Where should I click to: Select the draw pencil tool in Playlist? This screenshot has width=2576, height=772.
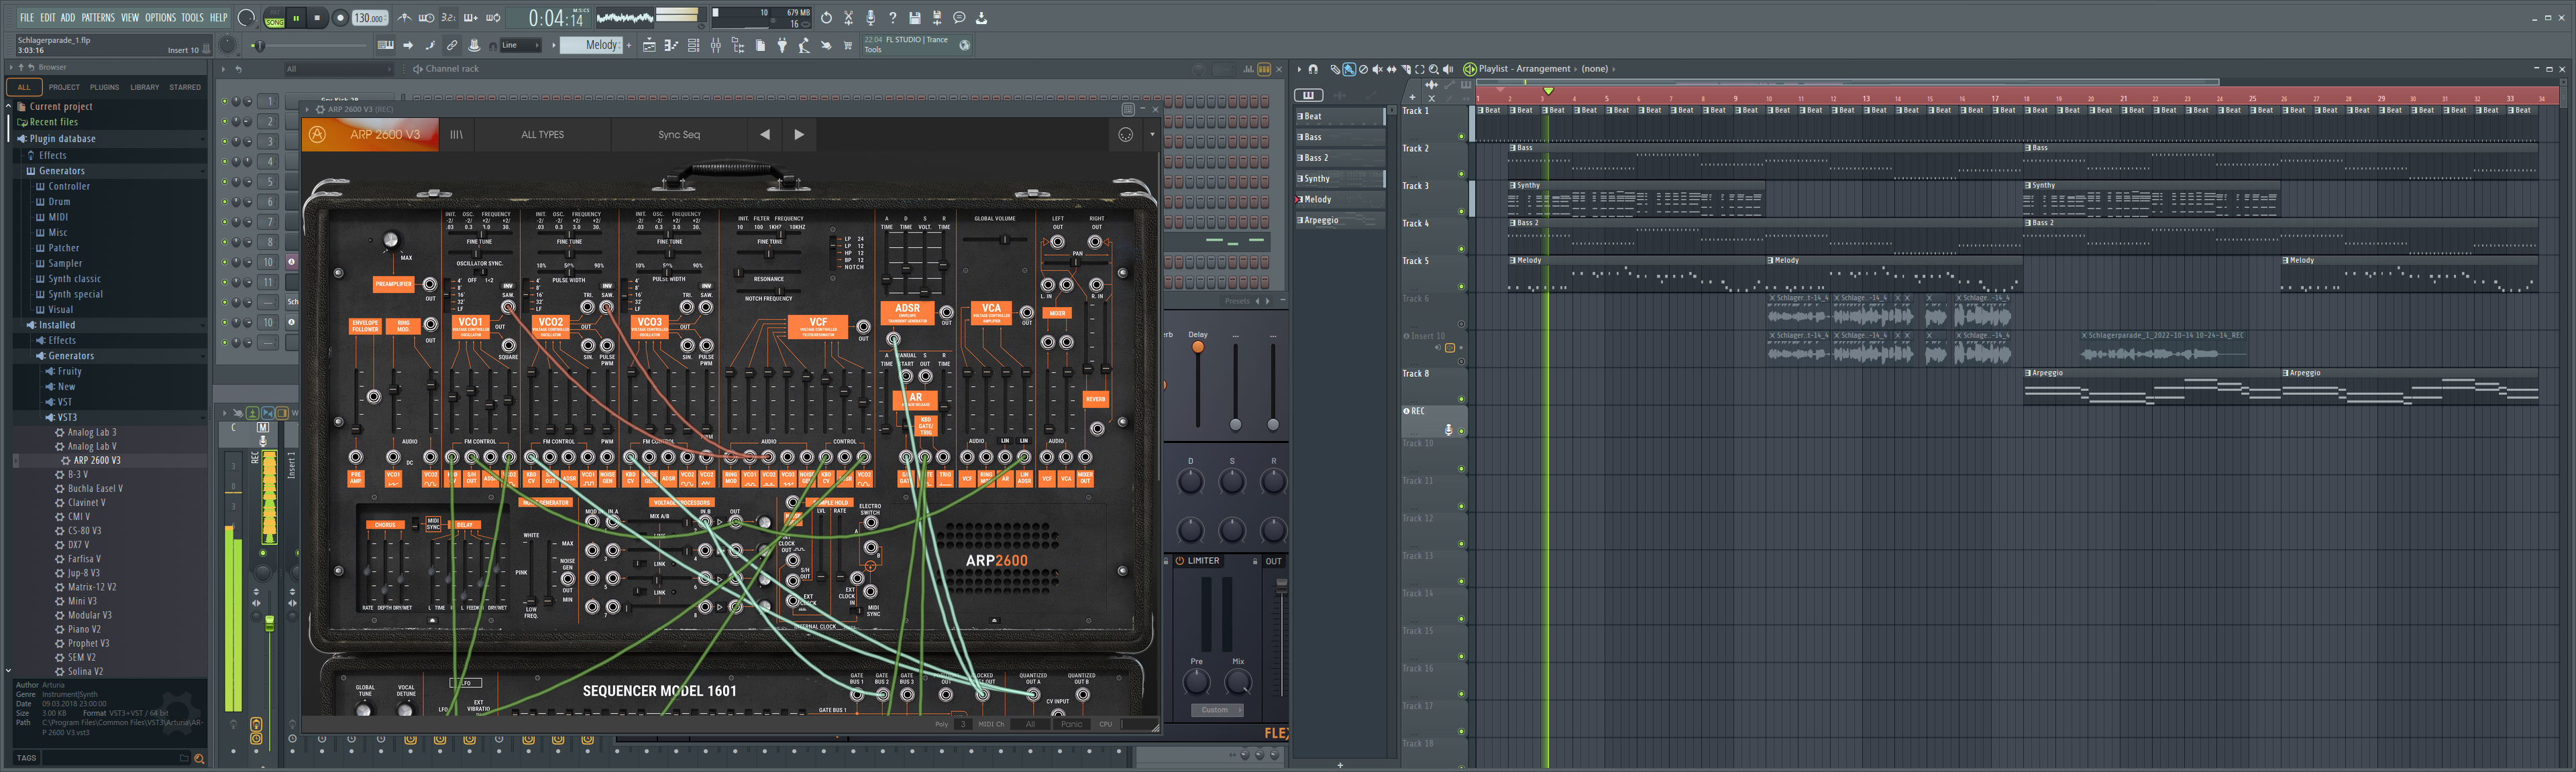click(x=1336, y=70)
